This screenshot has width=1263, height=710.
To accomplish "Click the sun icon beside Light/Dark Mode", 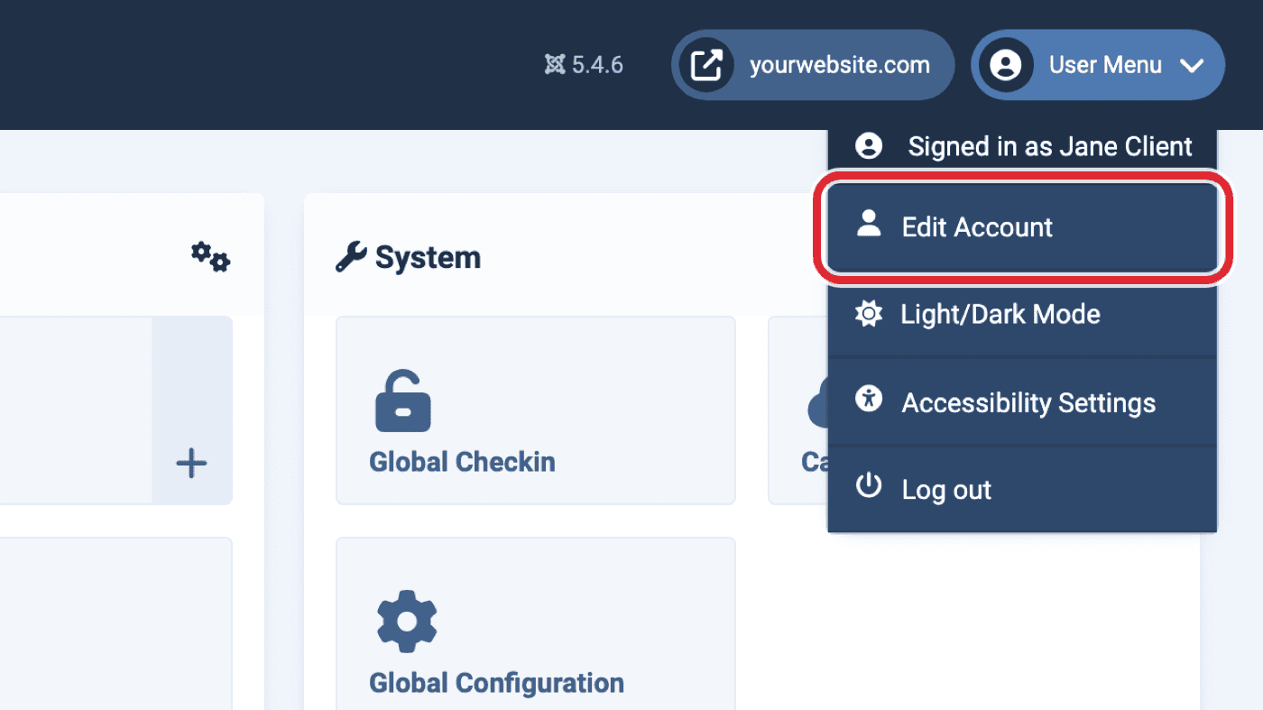I will [x=869, y=314].
